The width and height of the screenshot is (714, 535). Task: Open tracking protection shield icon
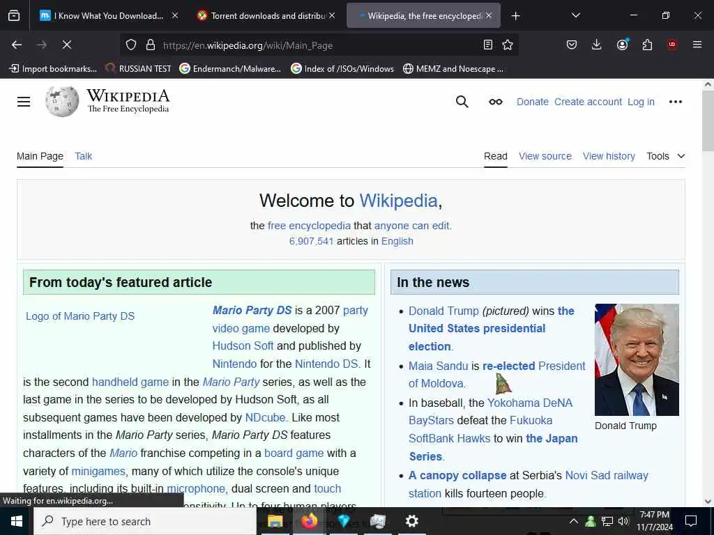point(131,45)
